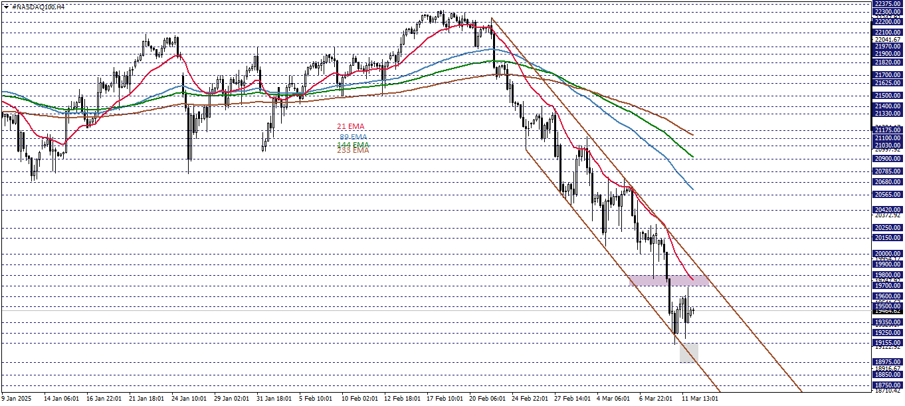This screenshot has width=905, height=406.
Task: Click the 18750.00 price level label
Action: click(888, 385)
